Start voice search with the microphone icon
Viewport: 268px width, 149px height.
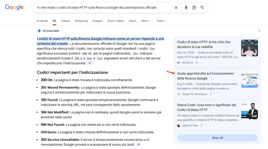tap(186, 7)
